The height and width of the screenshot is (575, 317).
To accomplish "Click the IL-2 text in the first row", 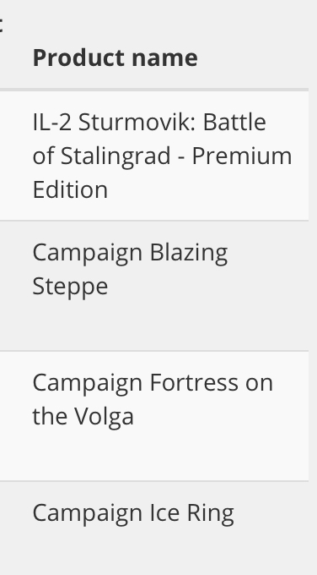I will [52, 122].
